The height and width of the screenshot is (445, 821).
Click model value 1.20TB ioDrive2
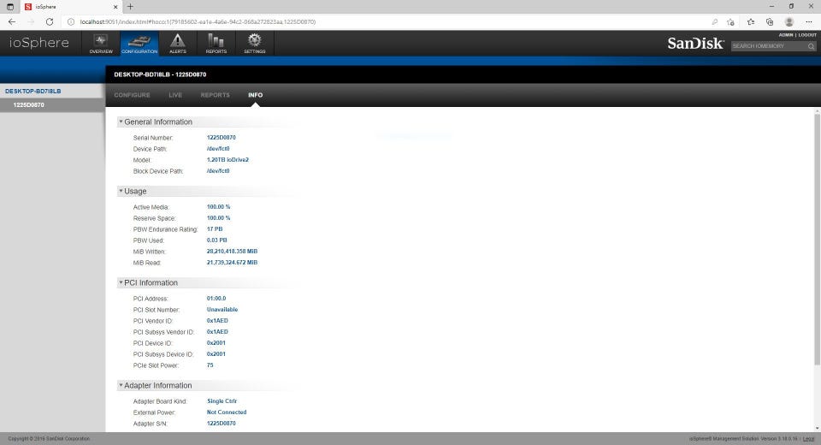pos(227,160)
